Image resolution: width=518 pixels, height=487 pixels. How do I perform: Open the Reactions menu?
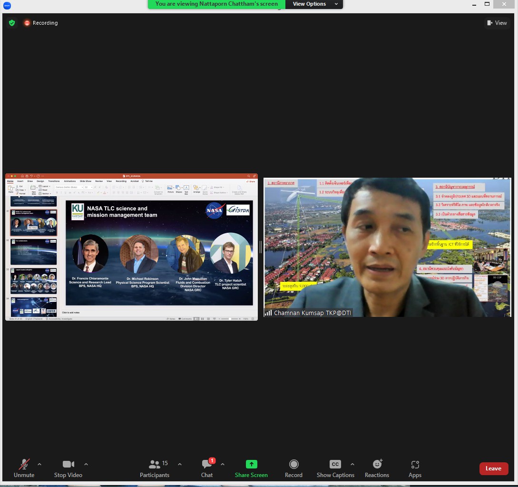pos(377,468)
